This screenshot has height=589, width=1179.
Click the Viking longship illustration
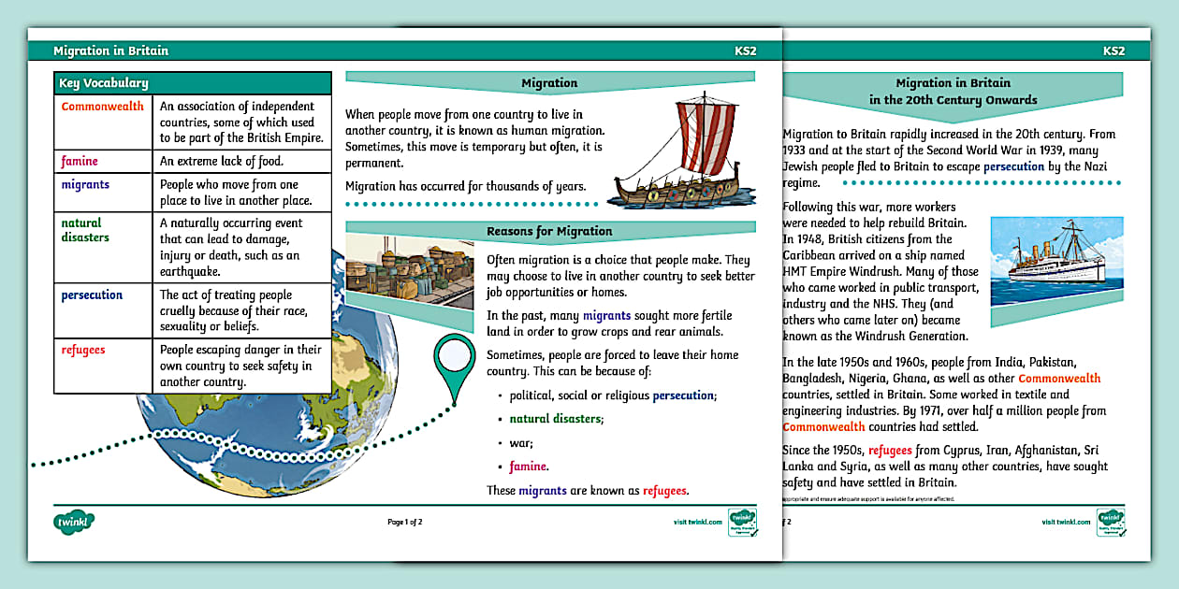680,155
